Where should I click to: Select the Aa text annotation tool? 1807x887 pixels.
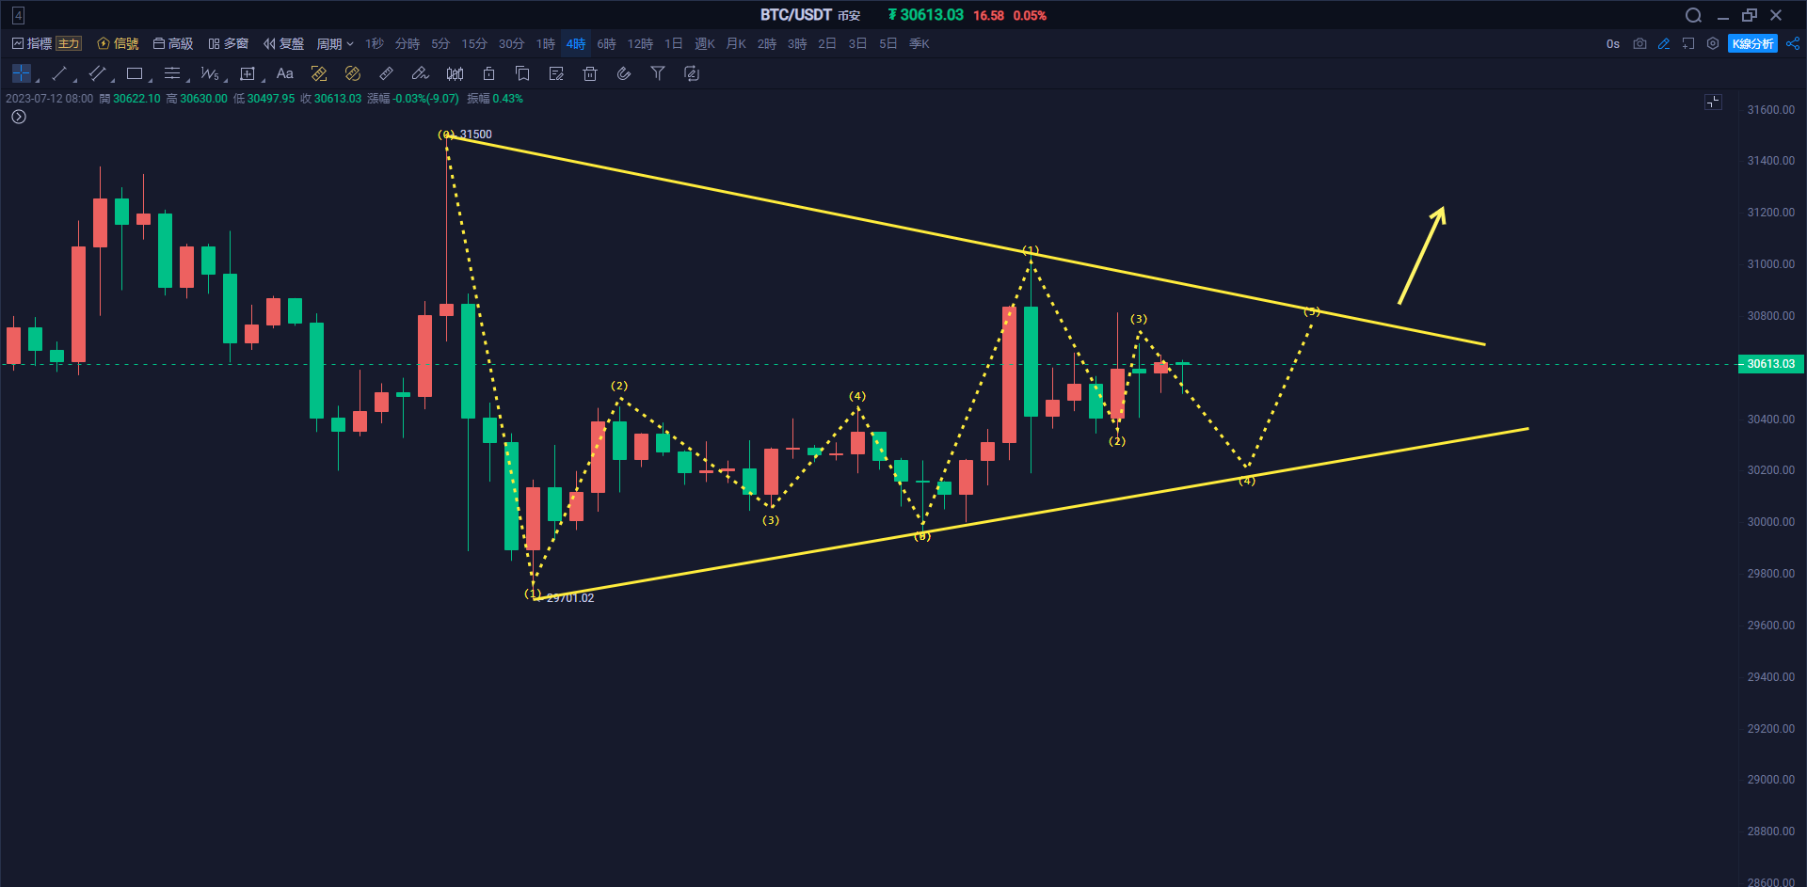pos(285,73)
